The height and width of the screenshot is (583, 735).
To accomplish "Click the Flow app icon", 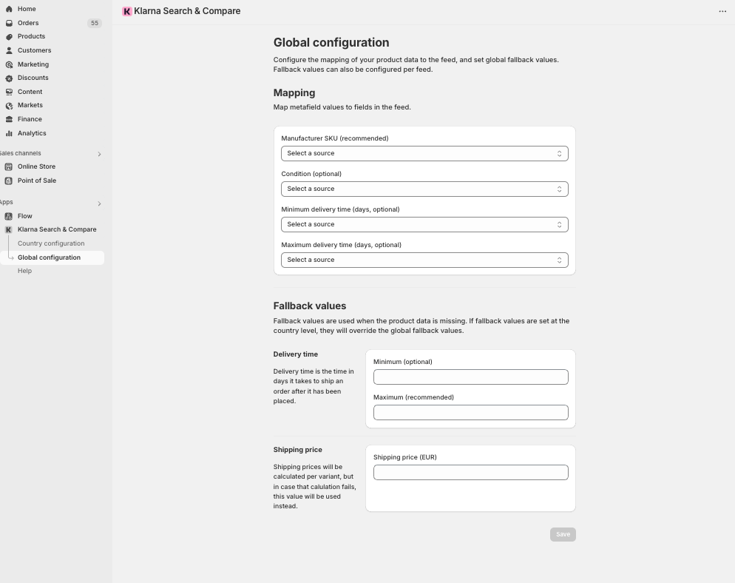I will click(x=8, y=216).
